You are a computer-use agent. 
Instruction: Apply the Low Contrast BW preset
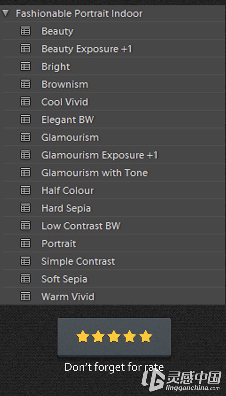click(x=113, y=225)
